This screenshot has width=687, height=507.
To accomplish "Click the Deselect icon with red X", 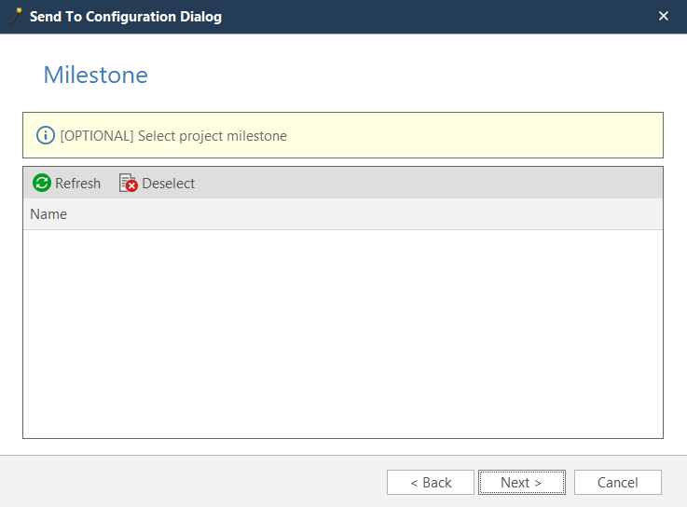I will click(129, 184).
